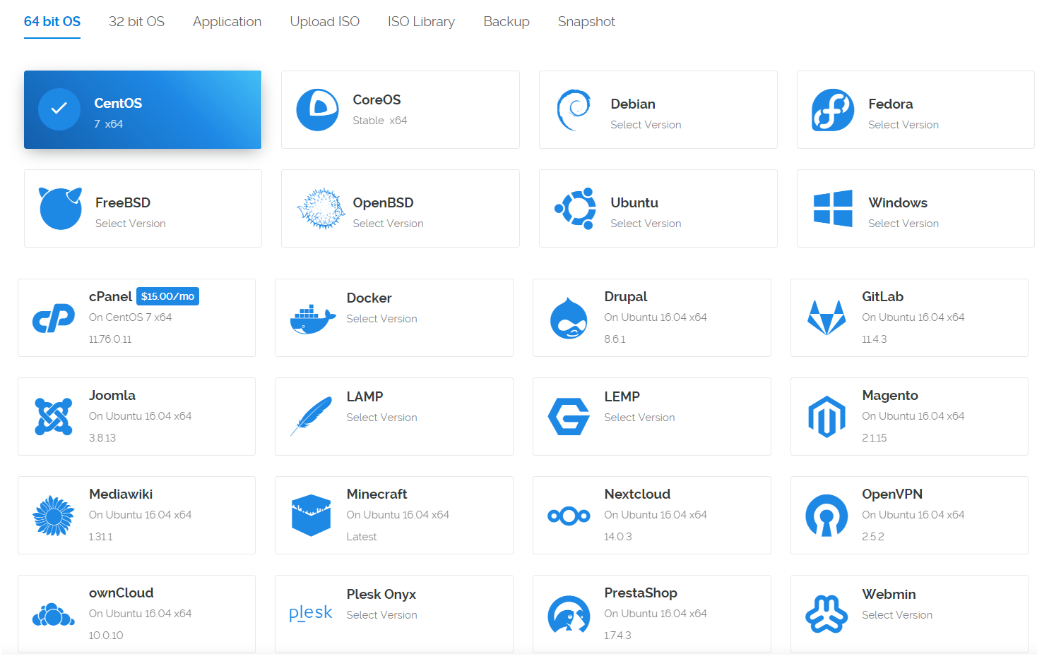
Task: Click the GitLab fox logo
Action: pyautogui.click(x=826, y=317)
